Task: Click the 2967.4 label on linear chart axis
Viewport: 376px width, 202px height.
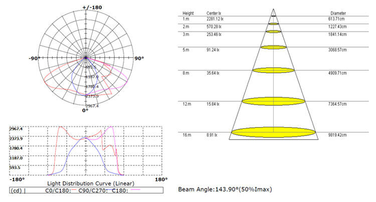Action: [x=16, y=129]
